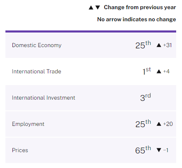
Task: Click the 25th rank for Employment
Action: pos(143,123)
